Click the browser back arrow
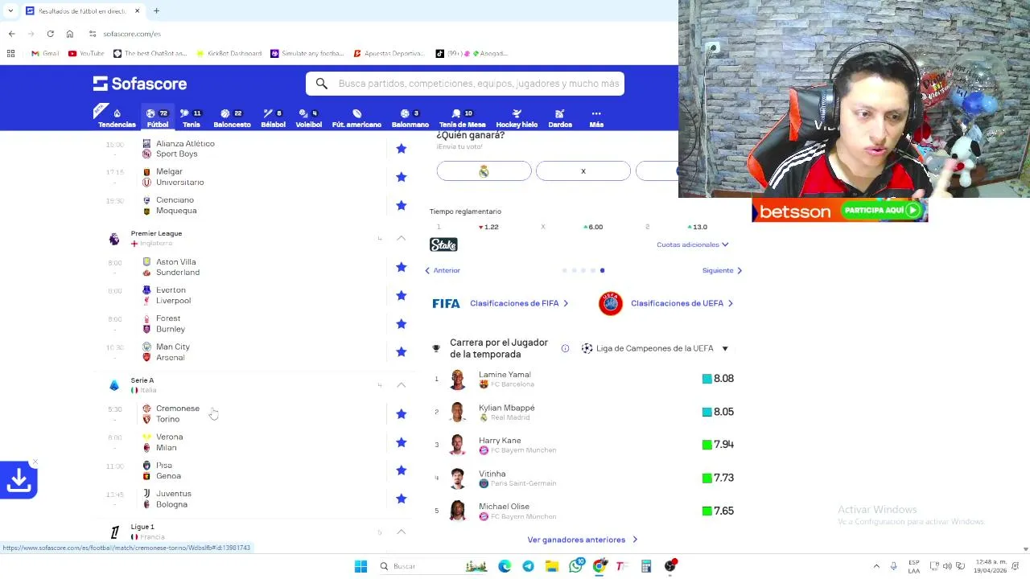This screenshot has width=1030, height=579. pyautogui.click(x=11, y=34)
